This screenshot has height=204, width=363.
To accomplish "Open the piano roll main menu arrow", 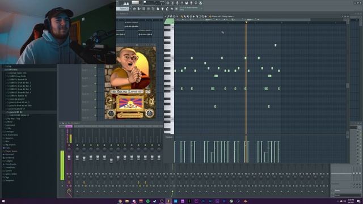I will pos(165,16).
